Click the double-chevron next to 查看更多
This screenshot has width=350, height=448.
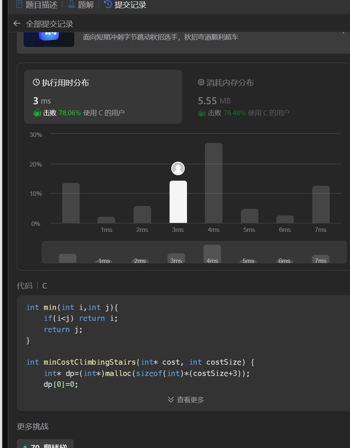pos(171,400)
